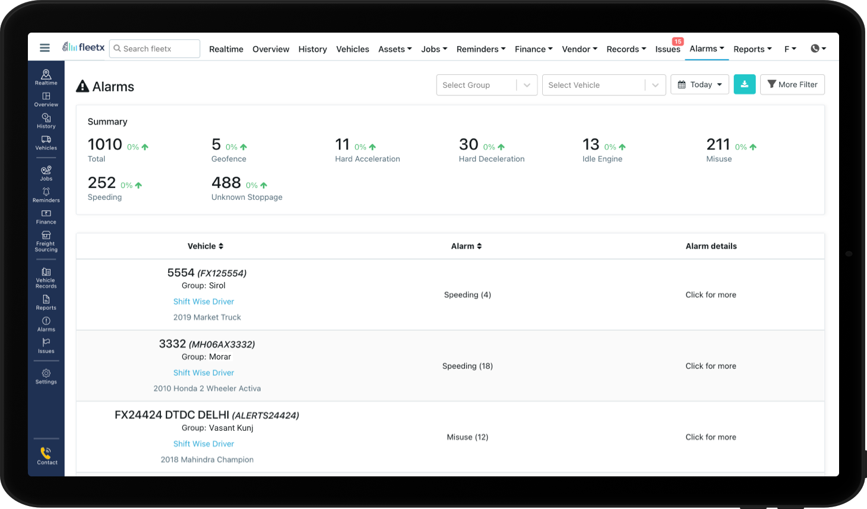This screenshot has height=509, width=867.
Task: Open History in the left sidebar
Action: pyautogui.click(x=46, y=121)
